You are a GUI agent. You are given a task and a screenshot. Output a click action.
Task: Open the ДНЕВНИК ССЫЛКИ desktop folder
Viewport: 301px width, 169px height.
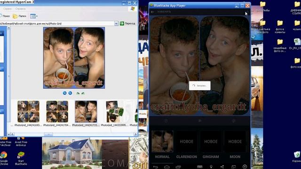297,8
